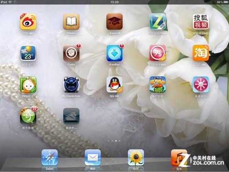This screenshot has height=172, width=229.
Task: Tap the iFanBox label text
Action: coord(114,65)
